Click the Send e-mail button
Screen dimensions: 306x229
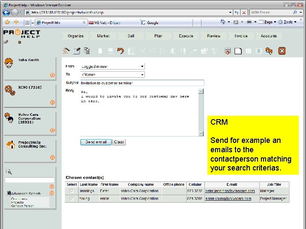[96, 142]
